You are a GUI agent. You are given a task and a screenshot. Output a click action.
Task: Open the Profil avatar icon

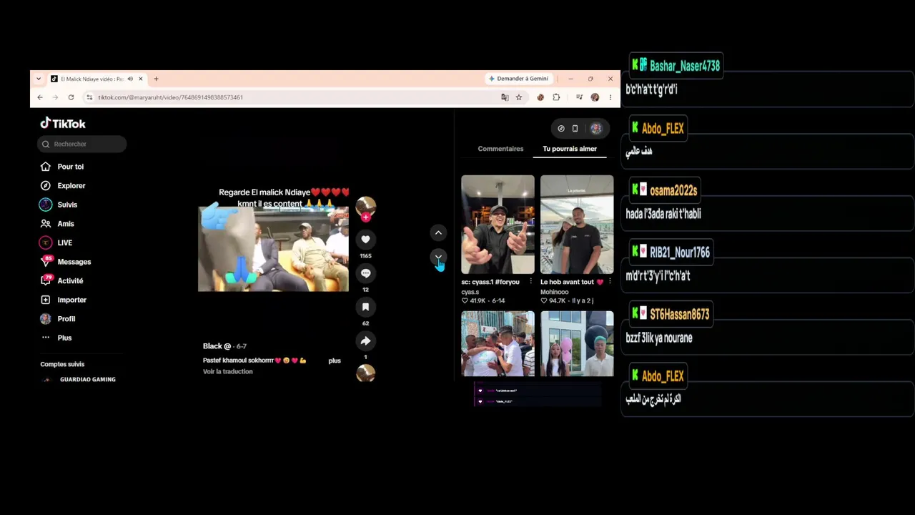click(46, 319)
